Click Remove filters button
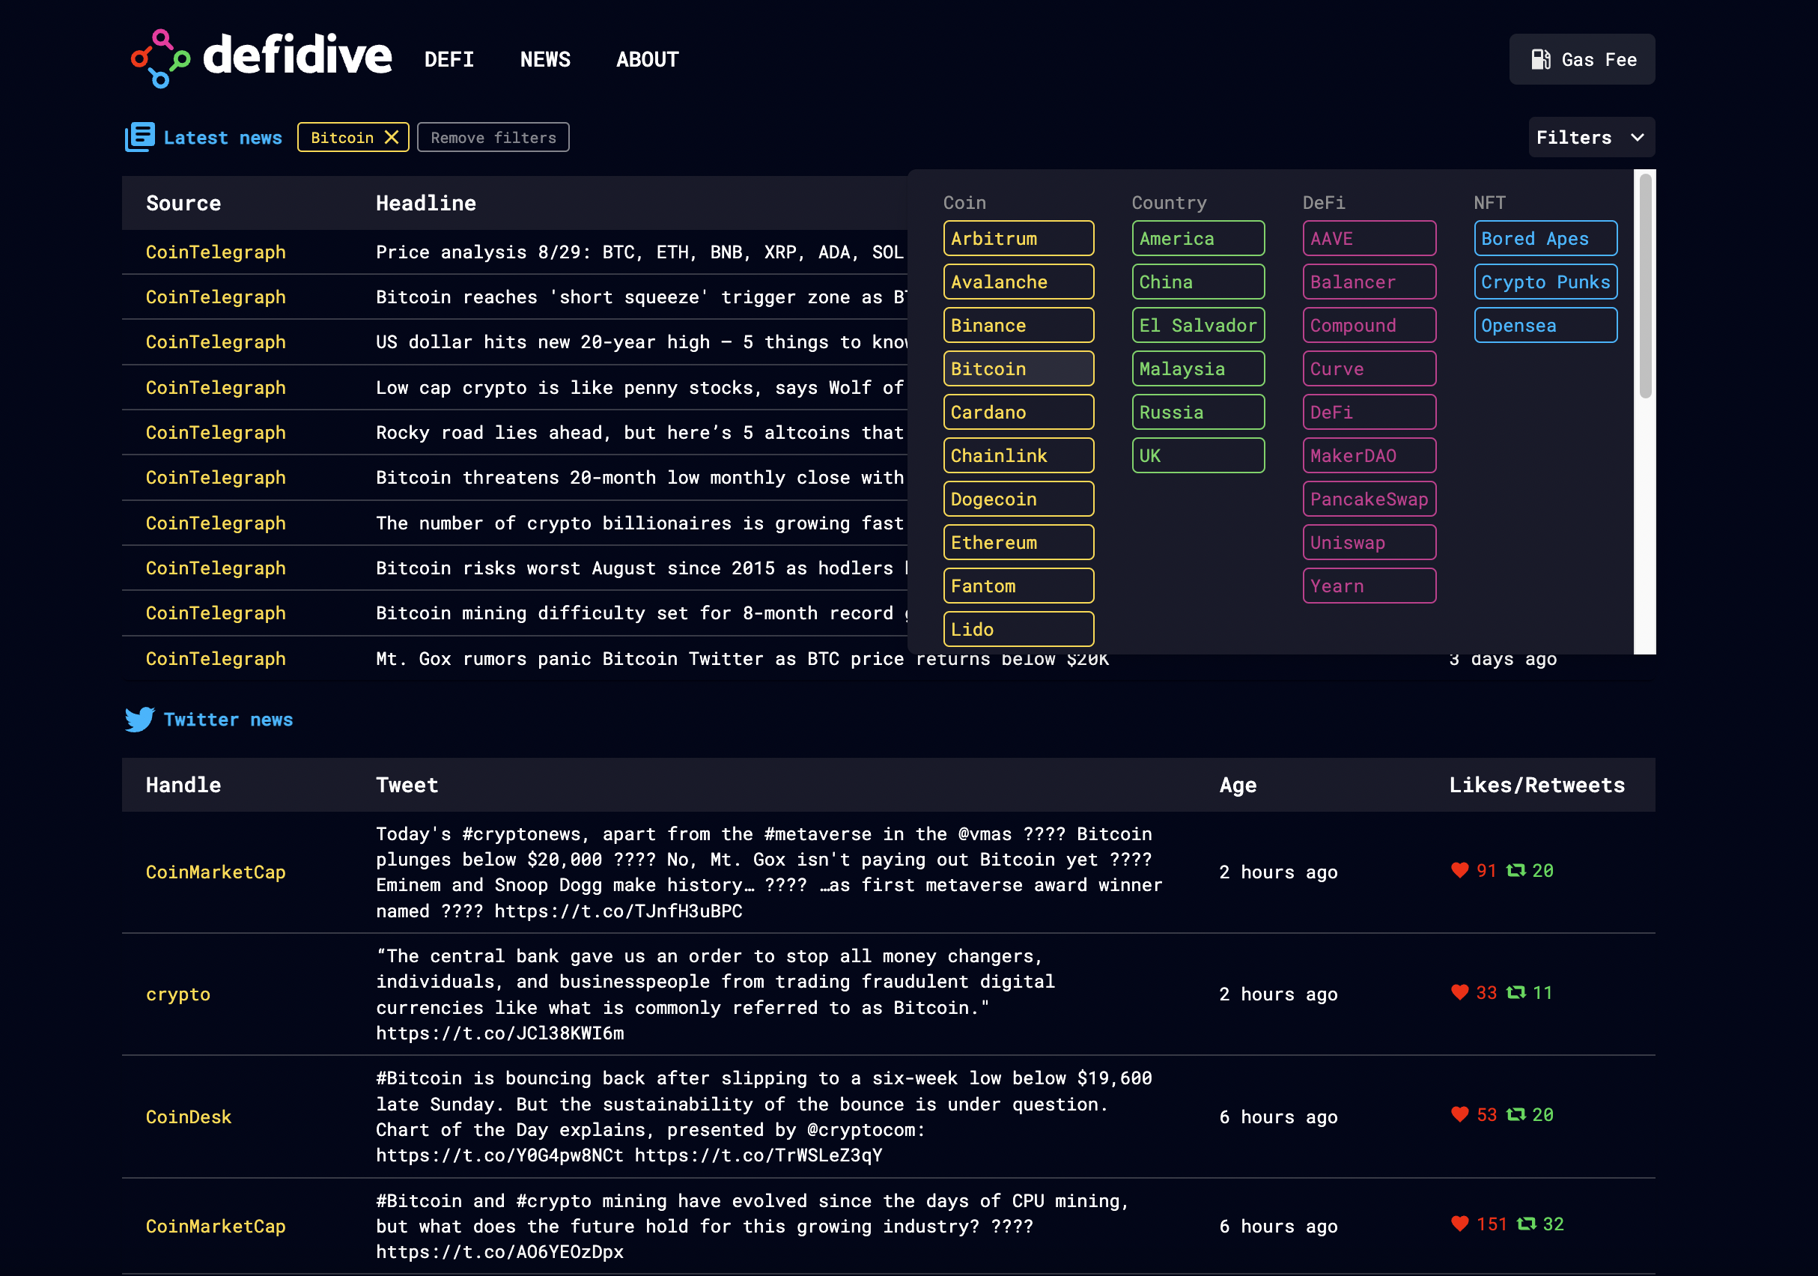Screen dimensions: 1818x1276 pos(493,137)
